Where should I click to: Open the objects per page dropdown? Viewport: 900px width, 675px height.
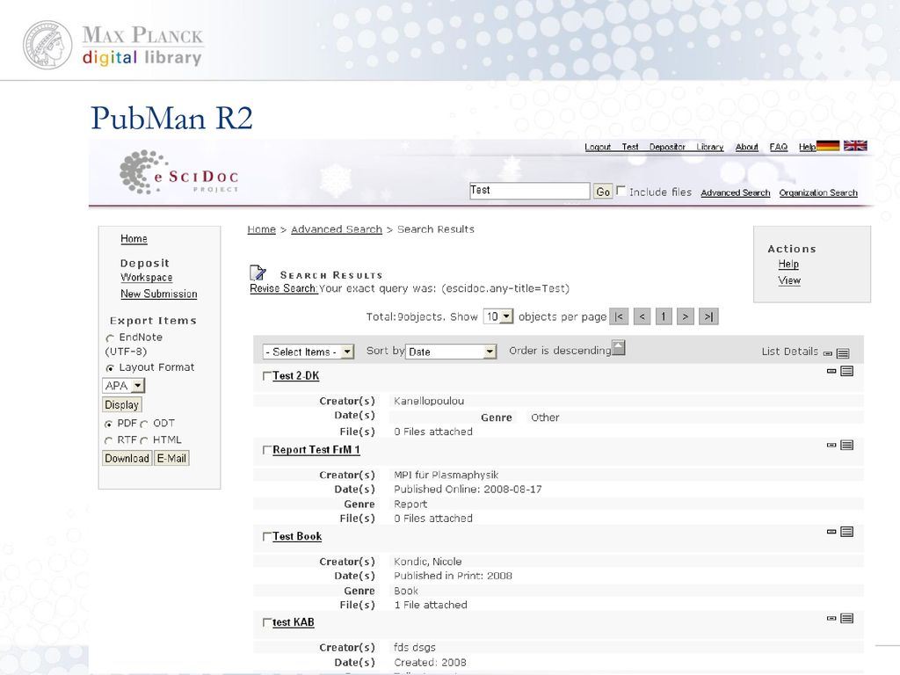tap(498, 316)
